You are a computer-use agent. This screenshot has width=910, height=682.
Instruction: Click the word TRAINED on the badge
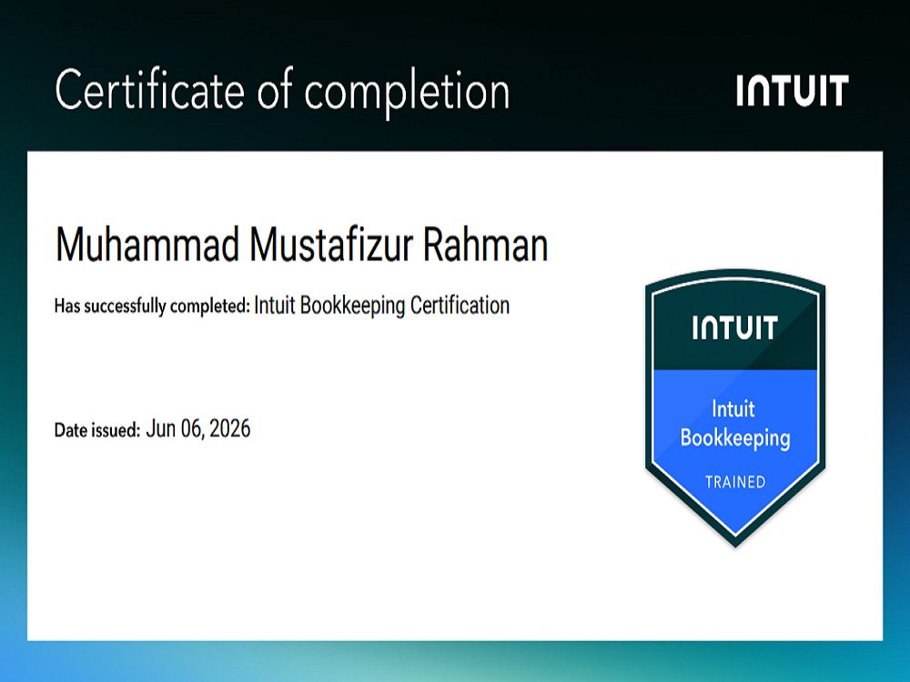click(735, 482)
